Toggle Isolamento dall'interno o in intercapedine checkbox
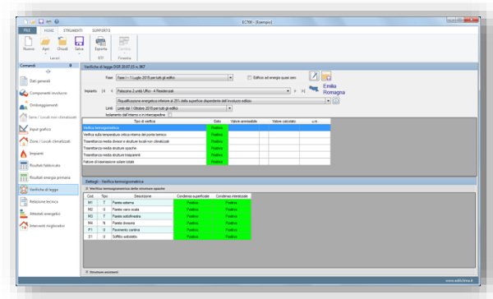This screenshot has height=299, width=493. click(x=170, y=115)
